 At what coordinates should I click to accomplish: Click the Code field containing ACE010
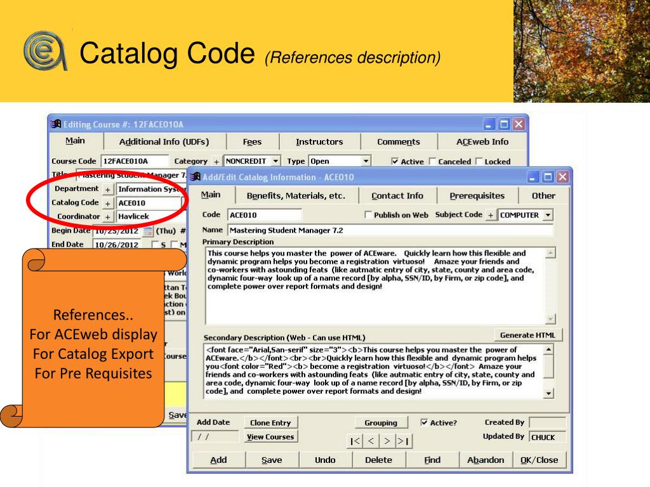pos(265,215)
